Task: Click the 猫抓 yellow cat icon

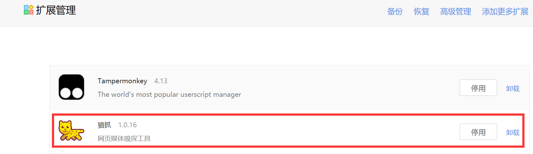Action: pyautogui.click(x=71, y=130)
